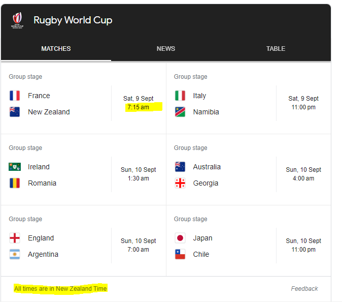
Task: Click the Japan flag icon
Action: [180, 238]
